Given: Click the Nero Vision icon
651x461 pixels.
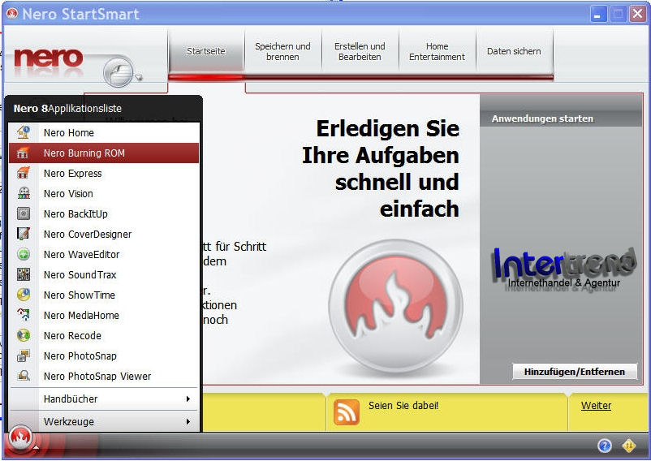Looking at the screenshot, I should point(24,193).
